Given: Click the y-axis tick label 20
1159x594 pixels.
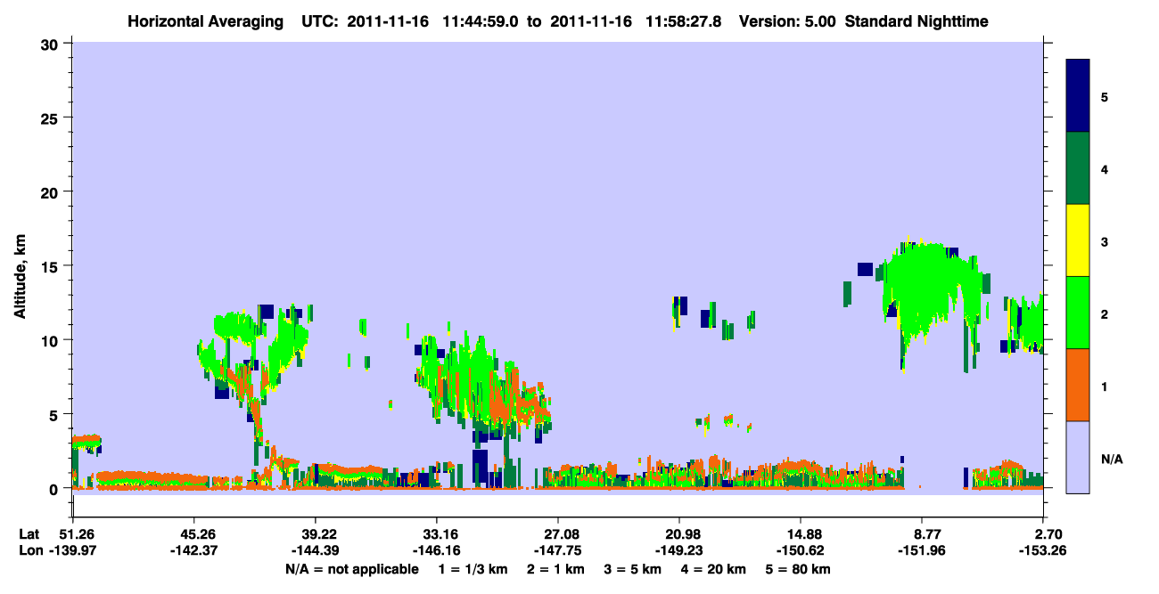Looking at the screenshot, I should pyautogui.click(x=52, y=191).
